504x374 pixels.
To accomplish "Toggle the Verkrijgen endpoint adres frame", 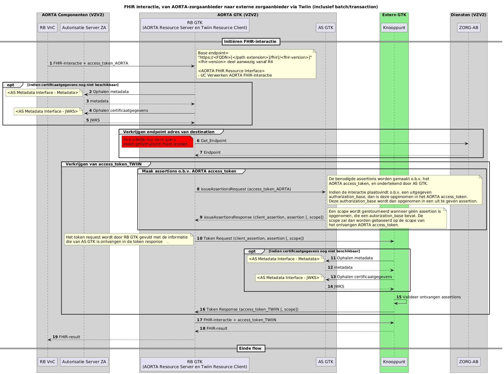I will (x=169, y=132).
